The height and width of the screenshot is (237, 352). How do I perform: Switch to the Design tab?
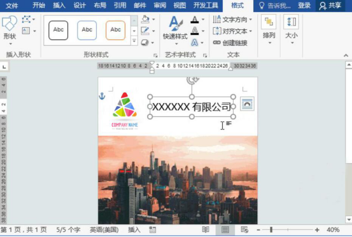(80, 5)
